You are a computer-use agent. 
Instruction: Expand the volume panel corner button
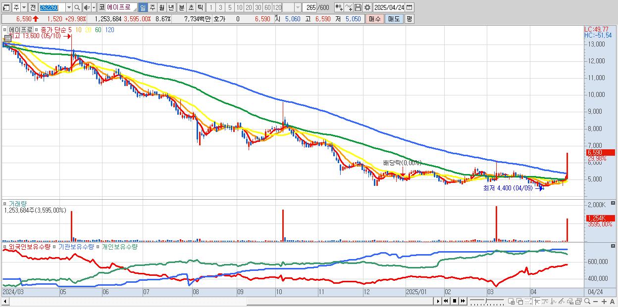[613, 203]
